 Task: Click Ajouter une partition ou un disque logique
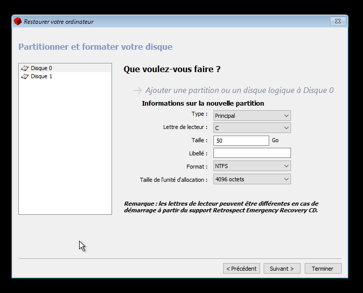[x=239, y=90]
